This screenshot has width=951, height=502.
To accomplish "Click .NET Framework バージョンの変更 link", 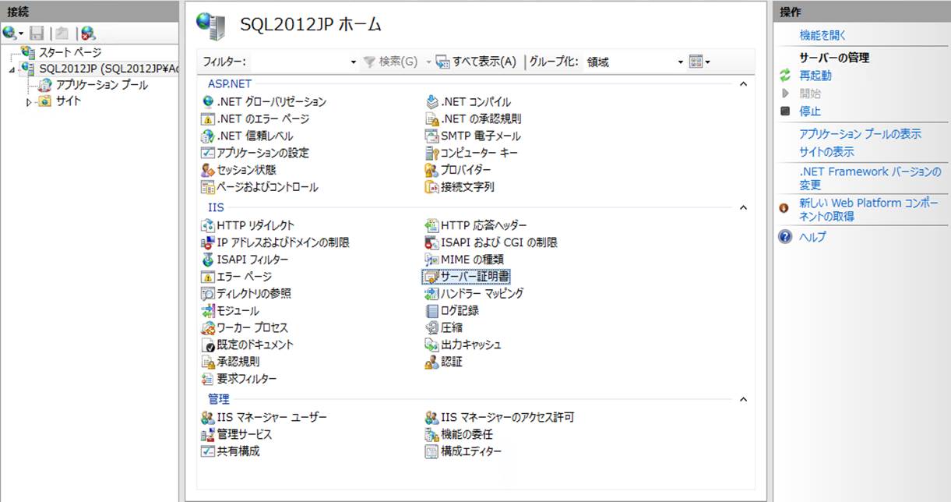I will (871, 179).
